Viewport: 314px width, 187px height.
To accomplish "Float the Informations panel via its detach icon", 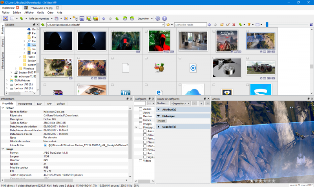I will [127, 99].
